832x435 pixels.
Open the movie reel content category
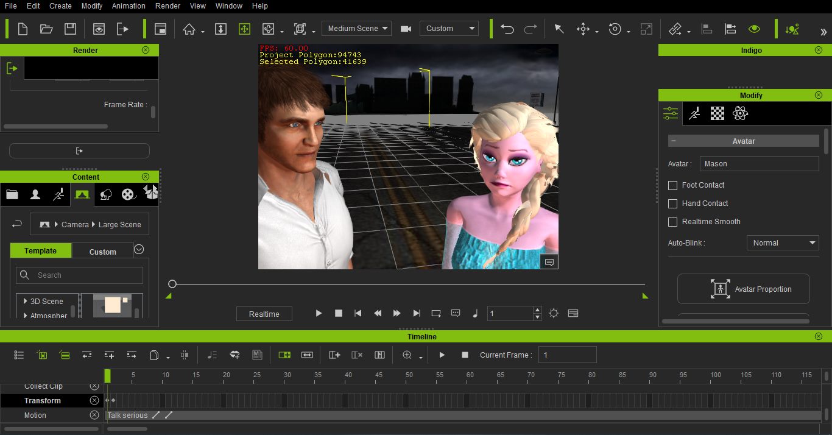(129, 194)
